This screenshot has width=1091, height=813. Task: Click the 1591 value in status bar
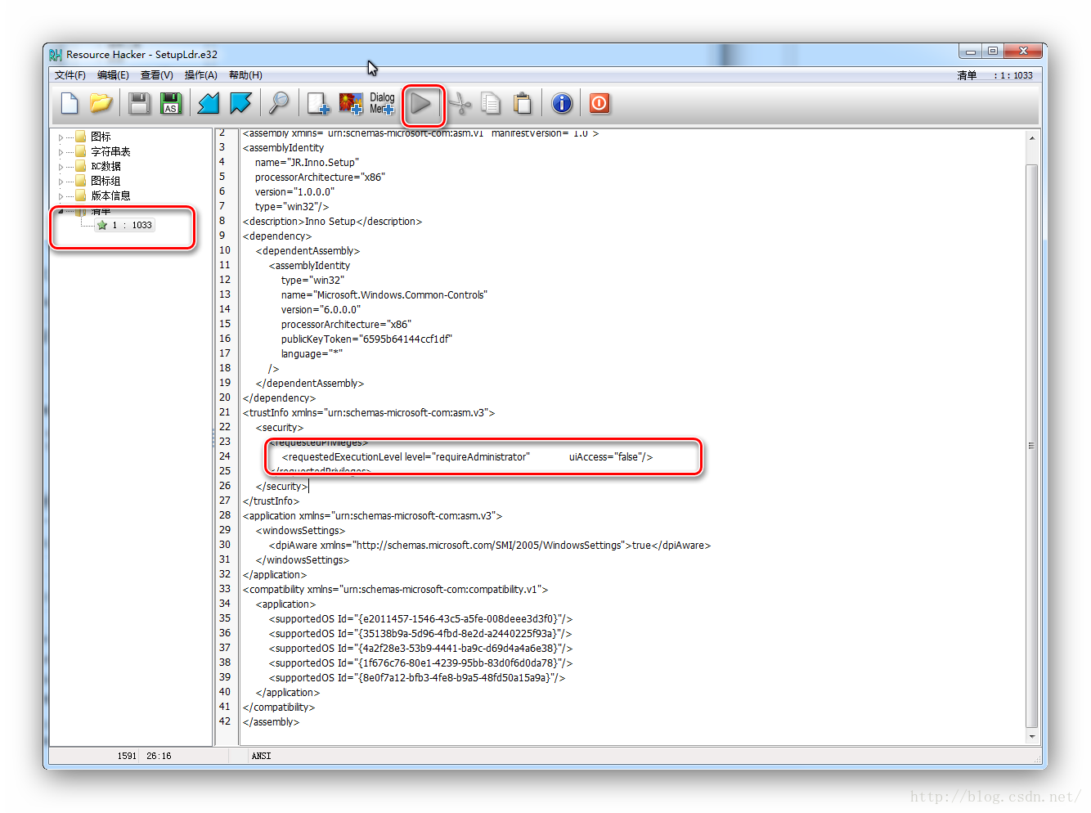click(x=127, y=756)
